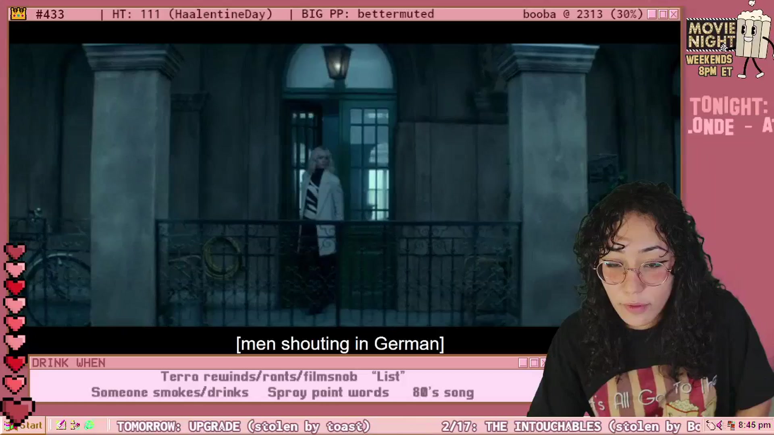Click the 'DRINK WHEN' window title
Viewport: 774px width, 435px height.
click(x=69, y=363)
